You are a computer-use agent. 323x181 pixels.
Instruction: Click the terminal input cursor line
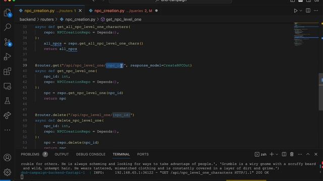[x=22, y=177]
